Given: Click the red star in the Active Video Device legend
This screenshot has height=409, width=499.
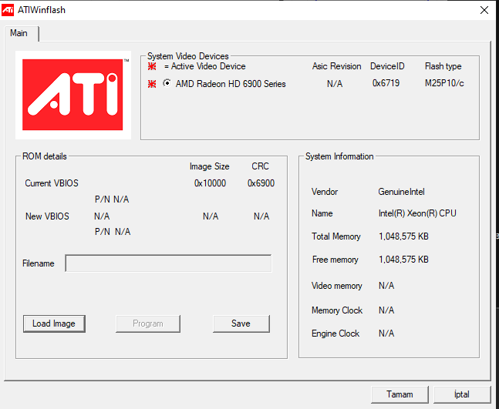Looking at the screenshot, I should pos(152,66).
